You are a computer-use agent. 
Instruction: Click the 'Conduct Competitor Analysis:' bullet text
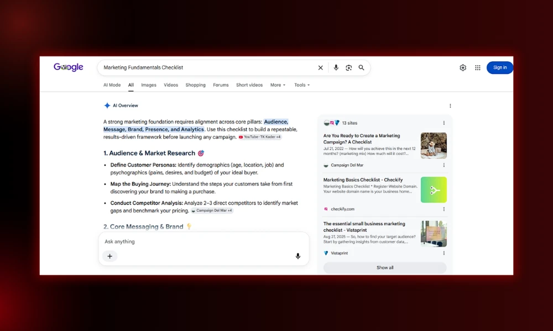(x=147, y=203)
